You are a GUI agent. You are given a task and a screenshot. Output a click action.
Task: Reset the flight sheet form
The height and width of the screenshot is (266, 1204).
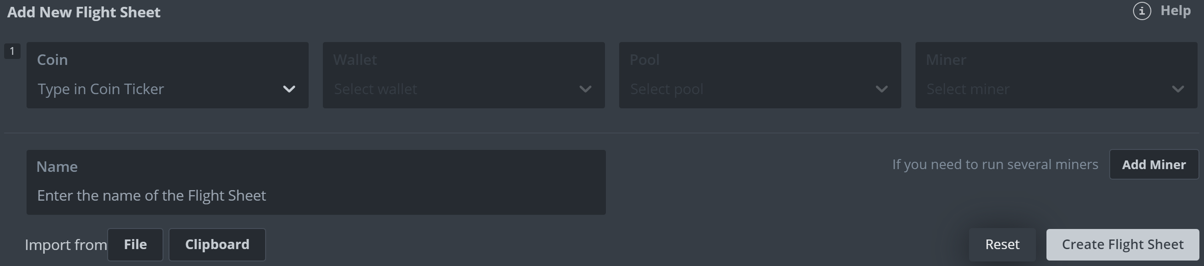click(1002, 245)
